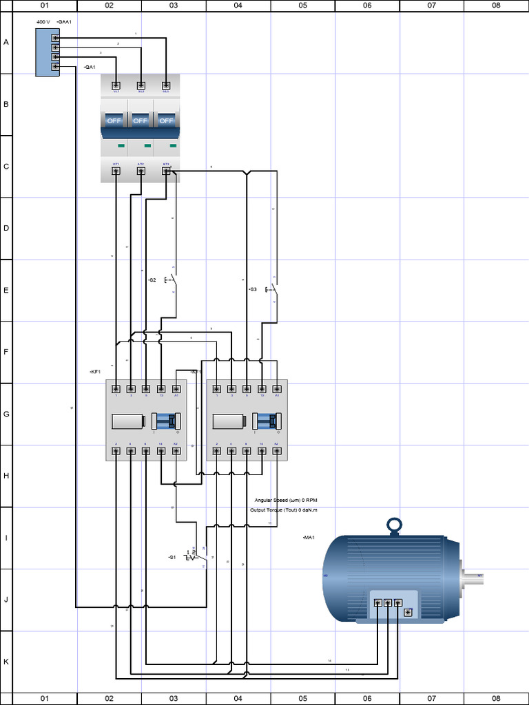The height and width of the screenshot is (705, 529).
Task: Click the 400 V supply voltage label
Action: click(43, 21)
